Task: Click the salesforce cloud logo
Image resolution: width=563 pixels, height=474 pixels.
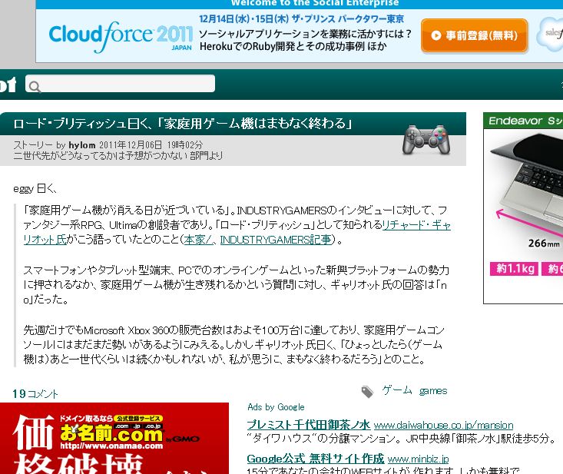Action: pyautogui.click(x=550, y=35)
